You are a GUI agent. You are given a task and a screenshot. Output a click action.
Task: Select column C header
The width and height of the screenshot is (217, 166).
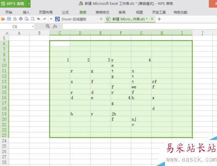coord(60,33)
